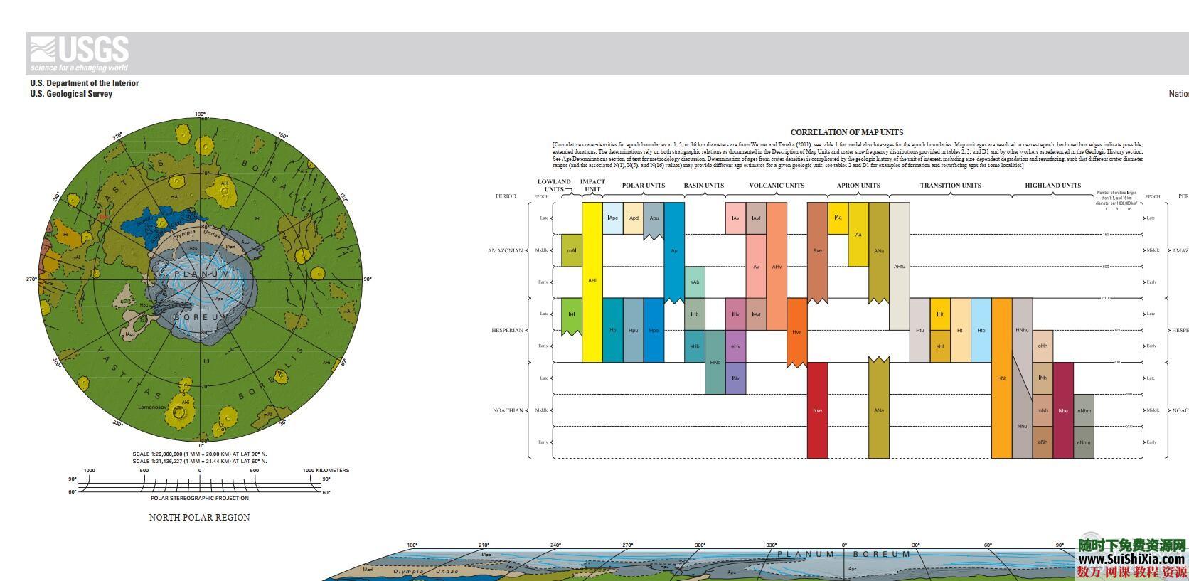Click the green lHl box in chart
1189x581 pixels.
(572, 314)
